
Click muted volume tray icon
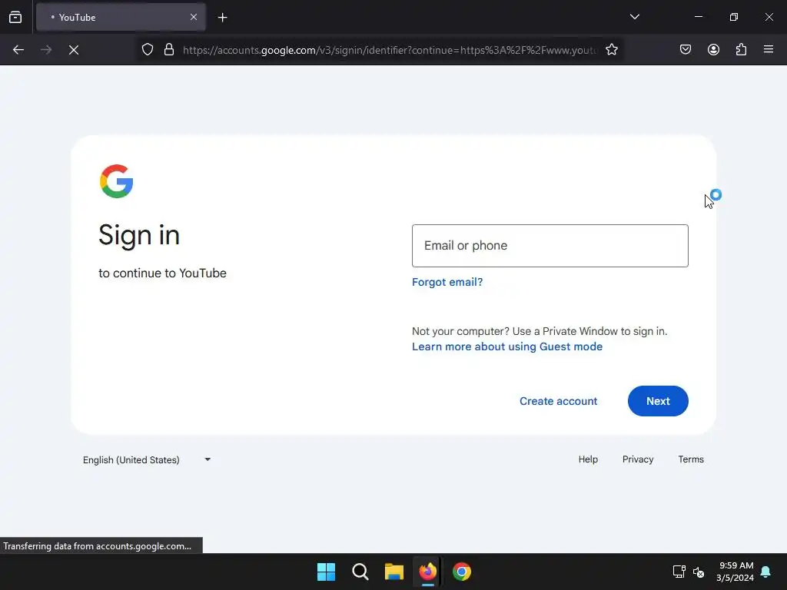coord(698,572)
